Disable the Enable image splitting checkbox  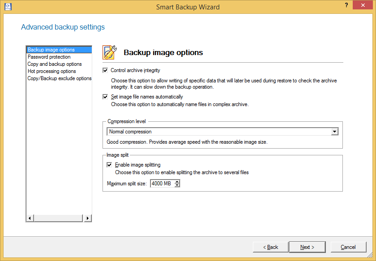pyautogui.click(x=110, y=165)
